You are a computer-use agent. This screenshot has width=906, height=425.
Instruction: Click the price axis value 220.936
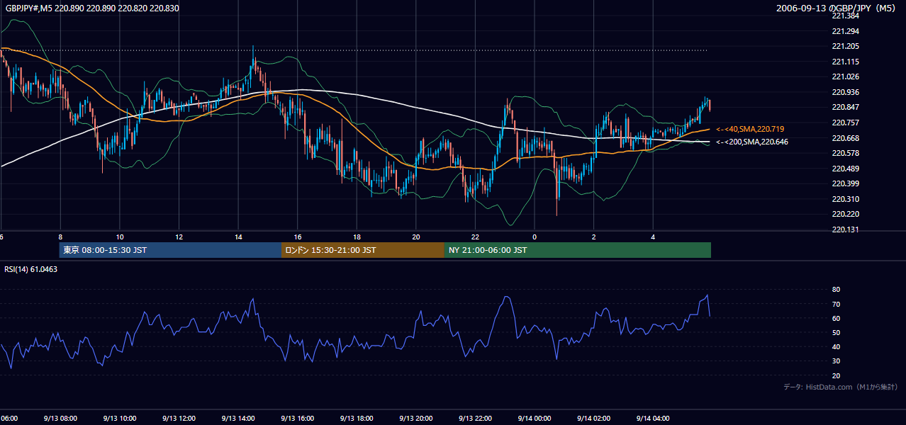tap(845, 92)
